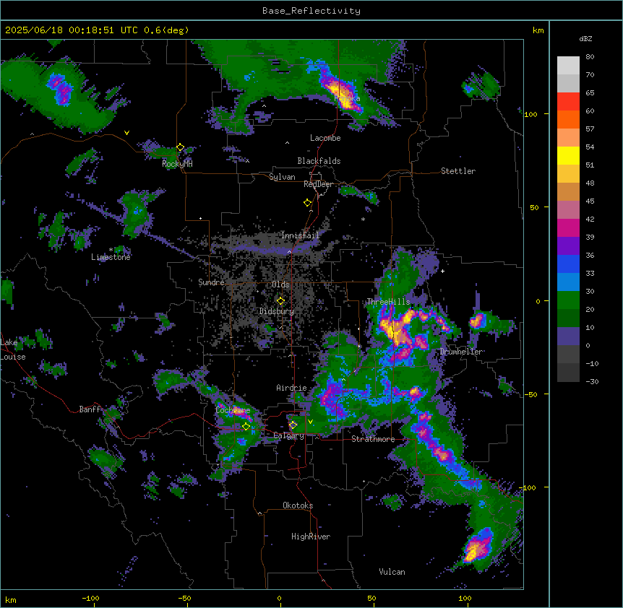This screenshot has width=623, height=608.
Task: Click the RockyMH label
Action: (177, 164)
